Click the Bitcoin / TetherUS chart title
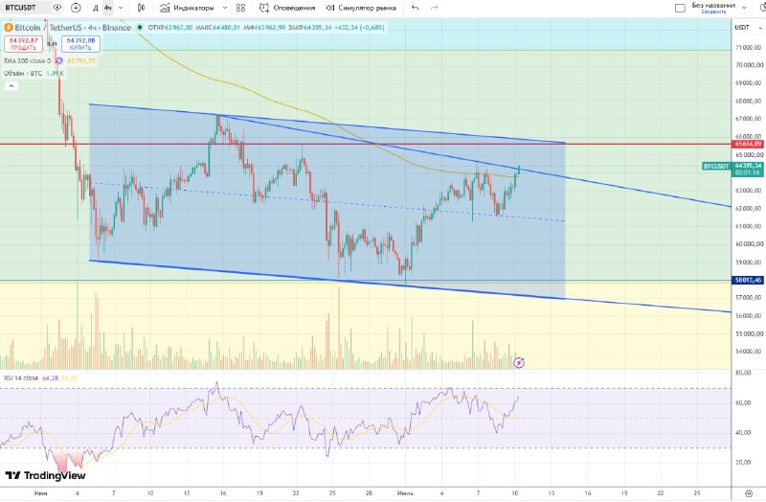Image resolution: width=766 pixels, height=502 pixels. [73, 28]
